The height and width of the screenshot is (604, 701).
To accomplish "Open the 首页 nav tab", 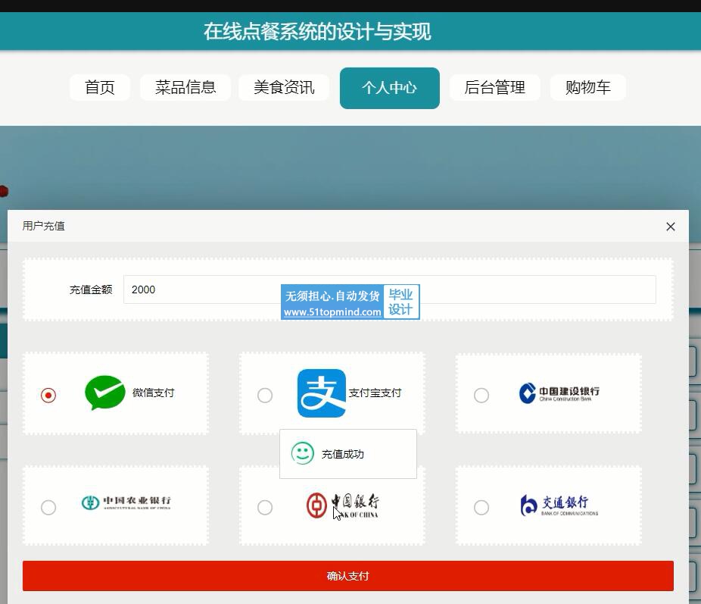I will 100,87.
